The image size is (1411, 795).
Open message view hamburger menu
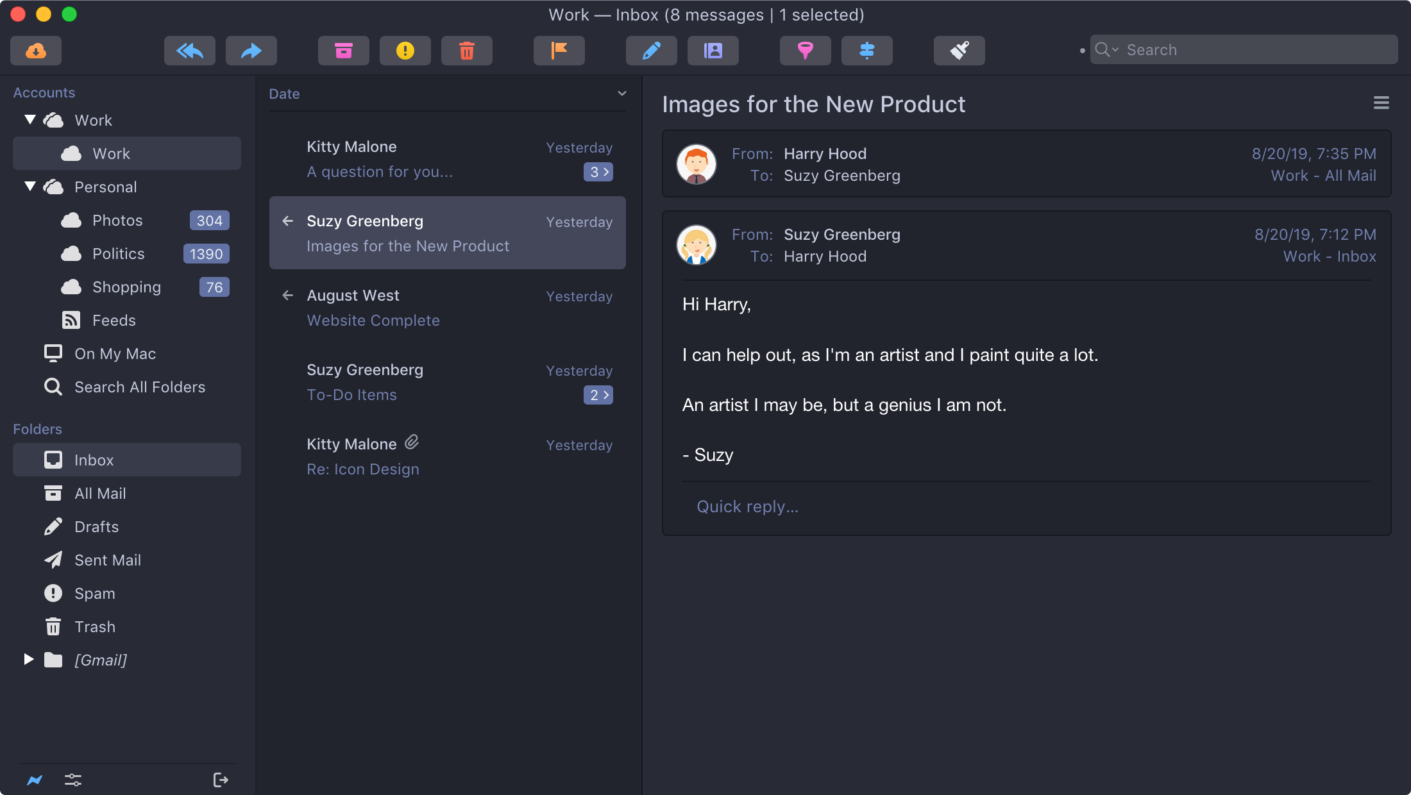coord(1381,103)
